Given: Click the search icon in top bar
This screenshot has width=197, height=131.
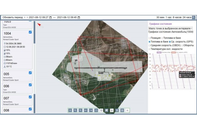Looking at the screenshot, I should pyautogui.click(x=194, y=17).
